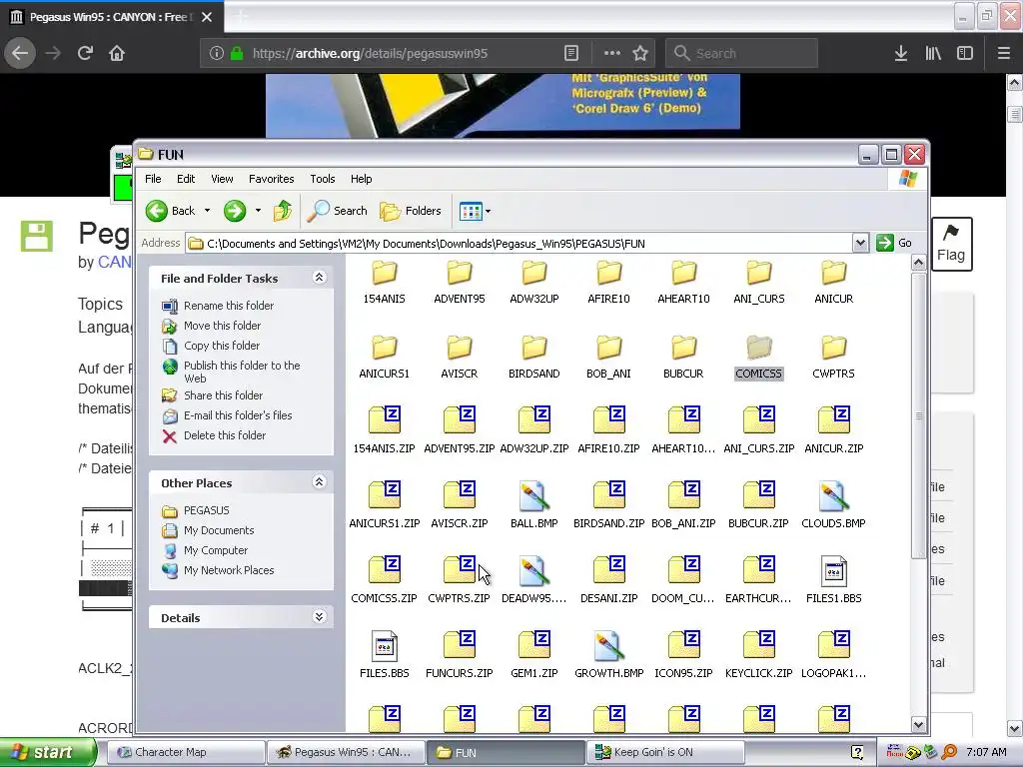
Task: Click the Windows start button
Action: (48, 752)
